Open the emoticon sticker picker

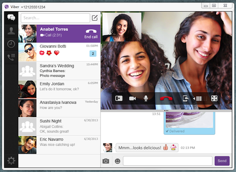(x=118, y=161)
